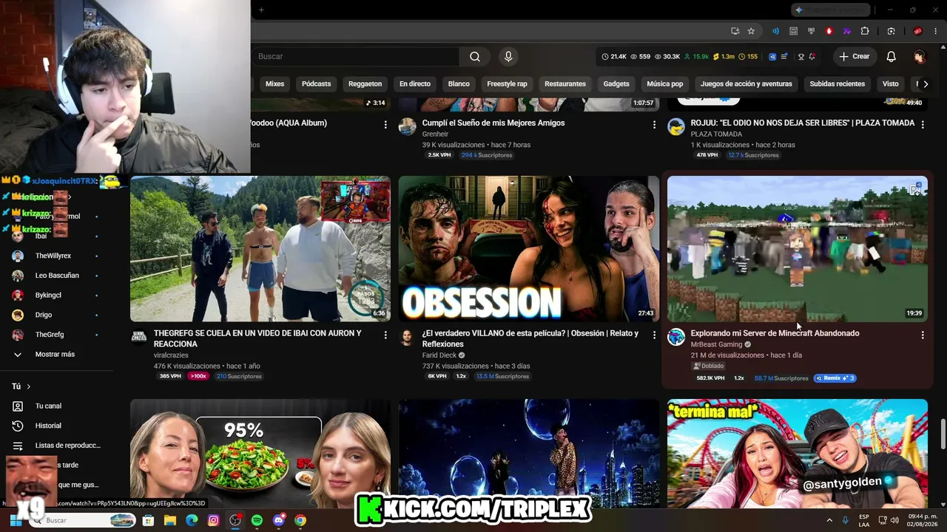This screenshot has height=532, width=947.
Task: Play the MrBeast Minecraft video thumbnail
Action: coord(798,248)
